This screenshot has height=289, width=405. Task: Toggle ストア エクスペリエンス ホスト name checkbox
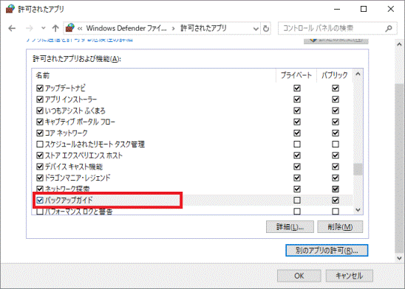(40, 156)
